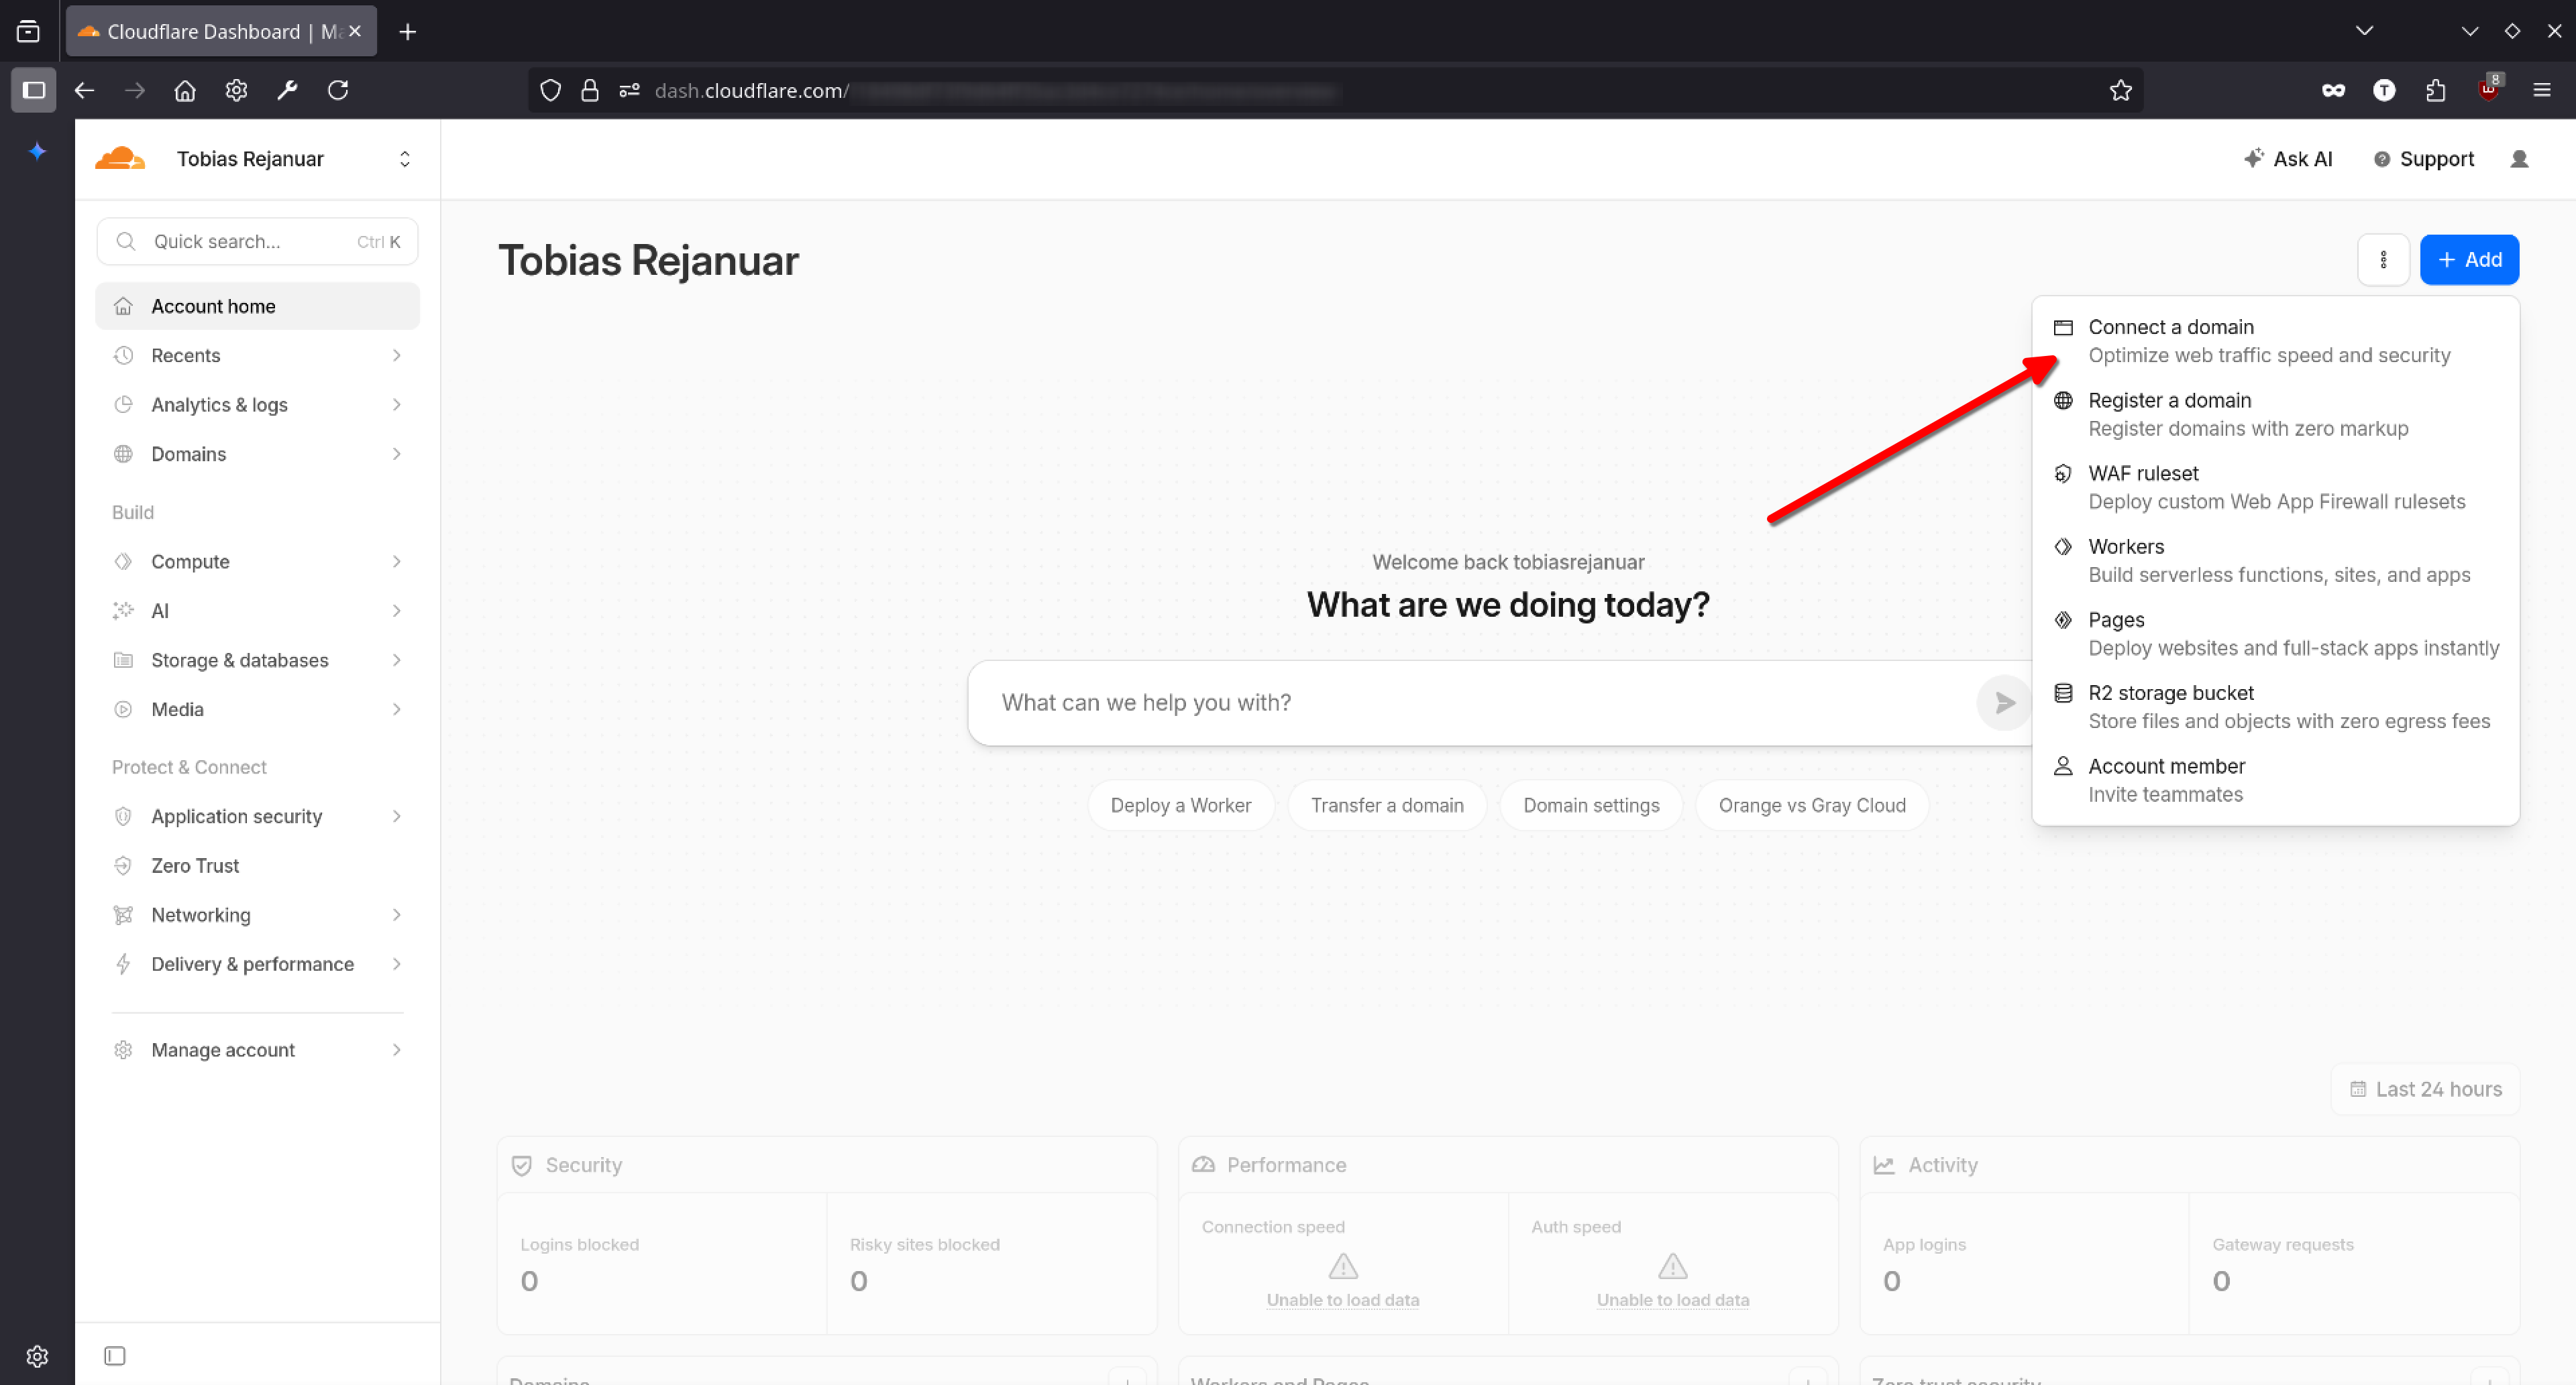2576x1385 pixels.
Task: Bookmark the page with the star icon
Action: tap(2120, 91)
